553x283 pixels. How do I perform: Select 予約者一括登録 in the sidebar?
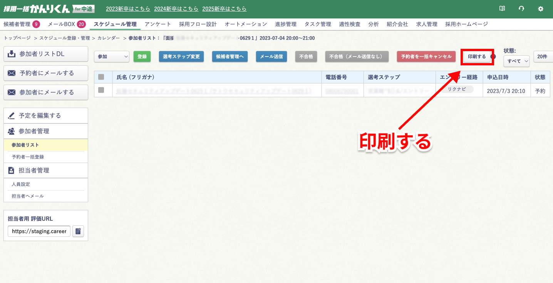tap(28, 157)
